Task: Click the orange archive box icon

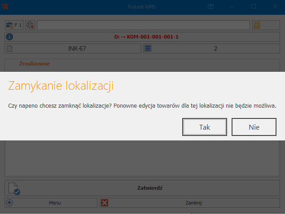Action: (257, 25)
